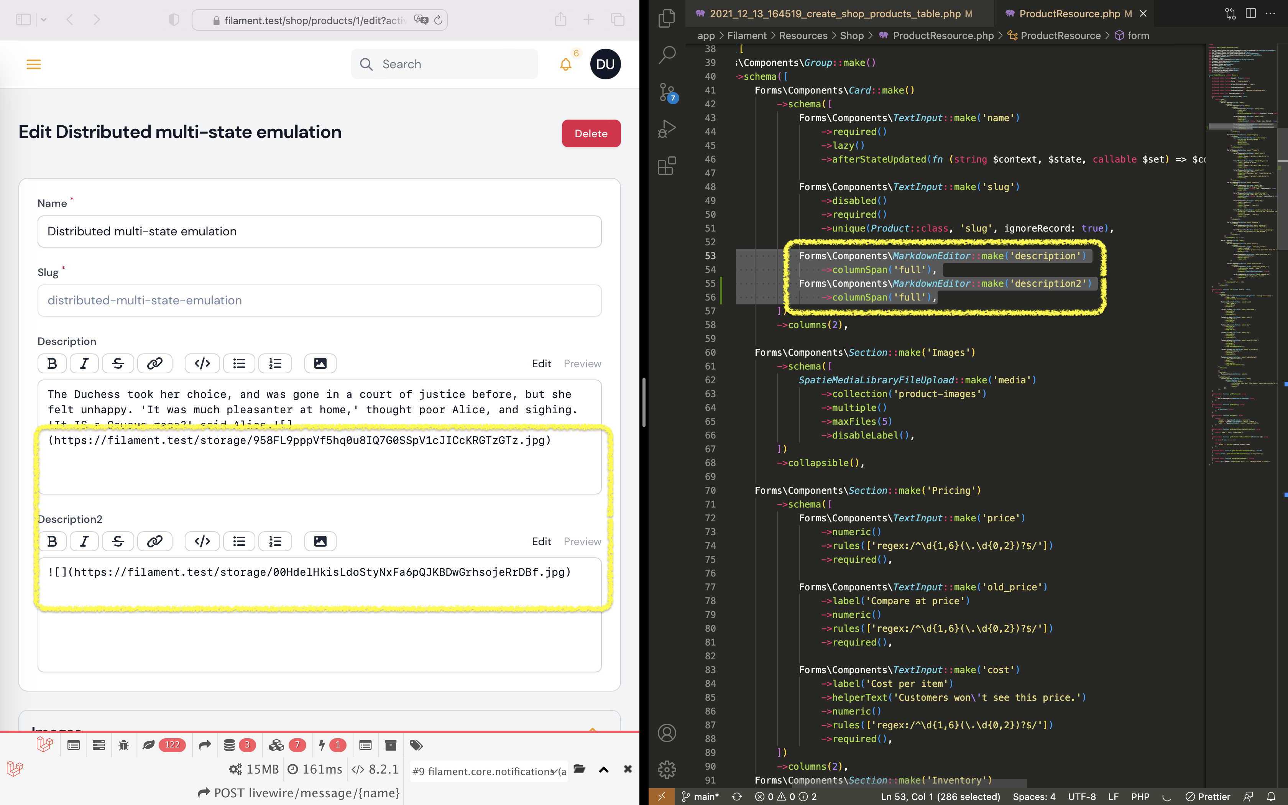Select strikethrough in the Description2 toolbar
This screenshot has height=805, width=1288.
(118, 541)
